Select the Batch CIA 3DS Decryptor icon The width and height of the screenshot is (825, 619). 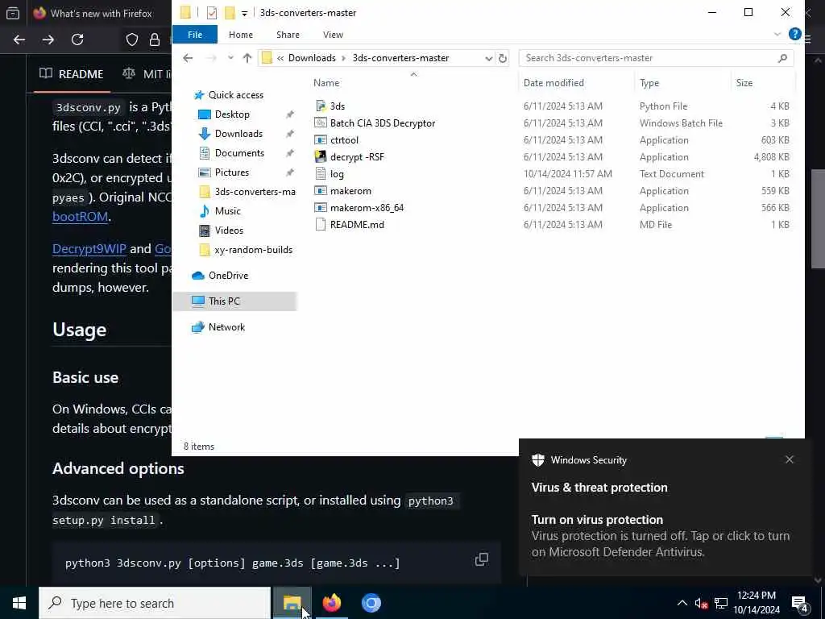[x=321, y=123]
